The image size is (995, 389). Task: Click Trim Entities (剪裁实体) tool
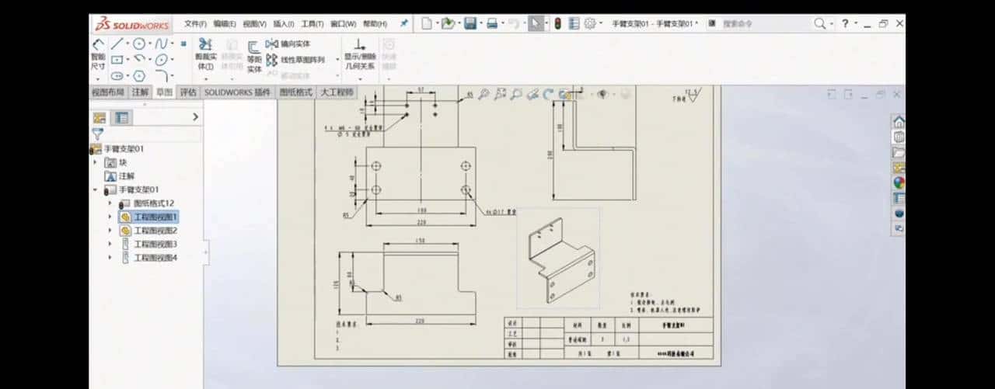[205, 54]
